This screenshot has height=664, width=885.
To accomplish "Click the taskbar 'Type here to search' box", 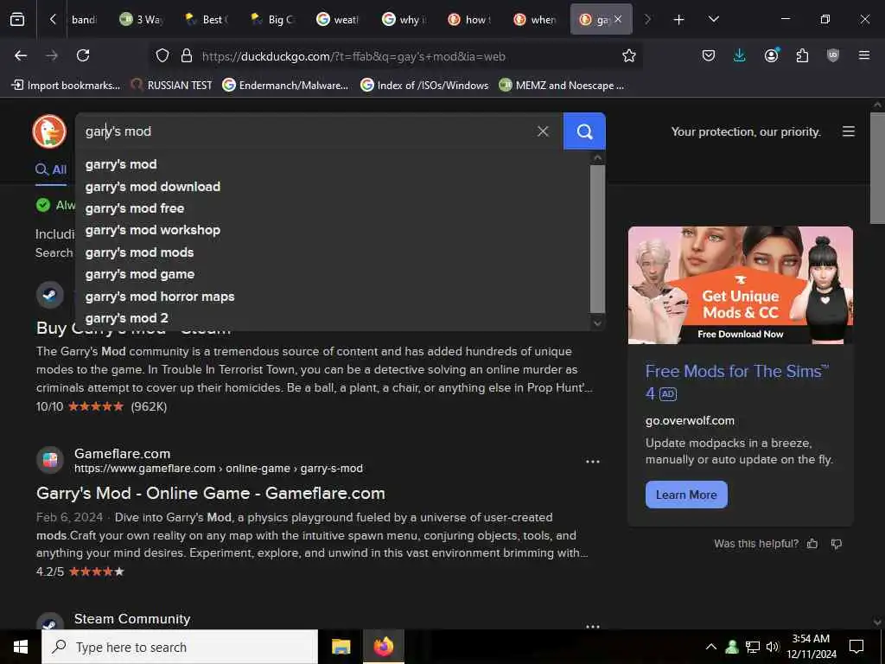I will pyautogui.click(x=180, y=647).
